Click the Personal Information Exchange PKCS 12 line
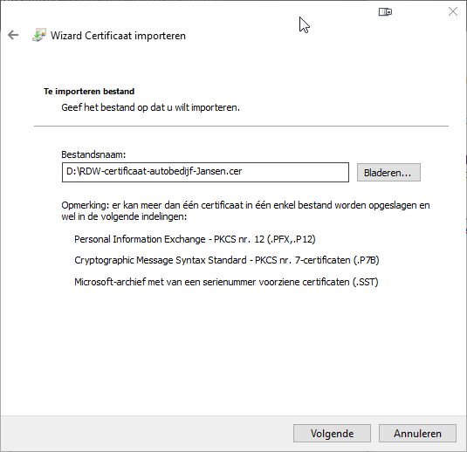Image resolution: width=467 pixels, height=452 pixels. (x=195, y=239)
